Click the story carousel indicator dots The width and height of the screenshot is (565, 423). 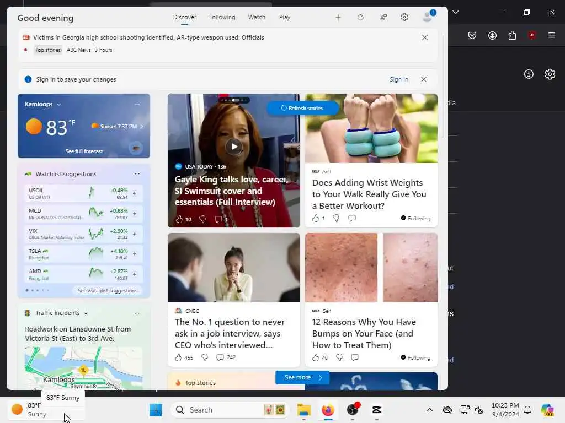pyautogui.click(x=234, y=100)
